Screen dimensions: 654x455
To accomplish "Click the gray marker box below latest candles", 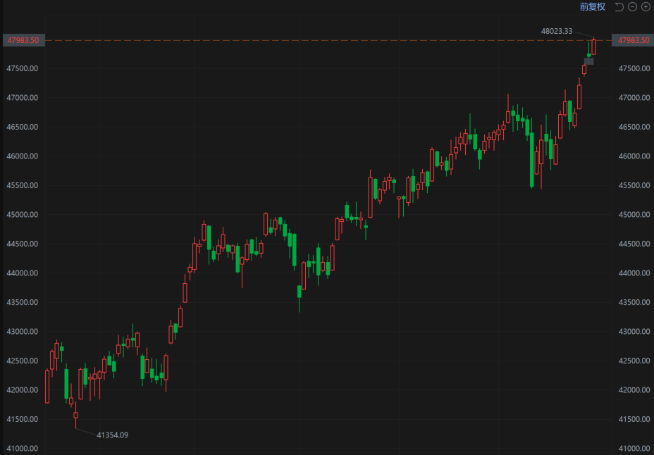I will [x=589, y=62].
